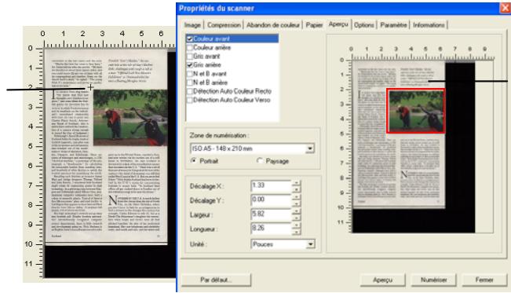511x293 pixels.
Task: Increase Longueur with up arrow
Action: (297, 225)
